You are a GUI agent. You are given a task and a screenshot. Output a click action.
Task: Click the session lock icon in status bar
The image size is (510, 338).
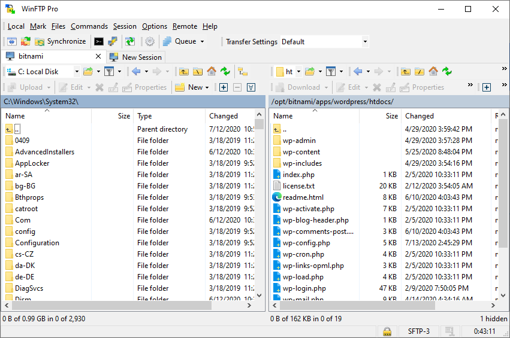[x=387, y=331]
